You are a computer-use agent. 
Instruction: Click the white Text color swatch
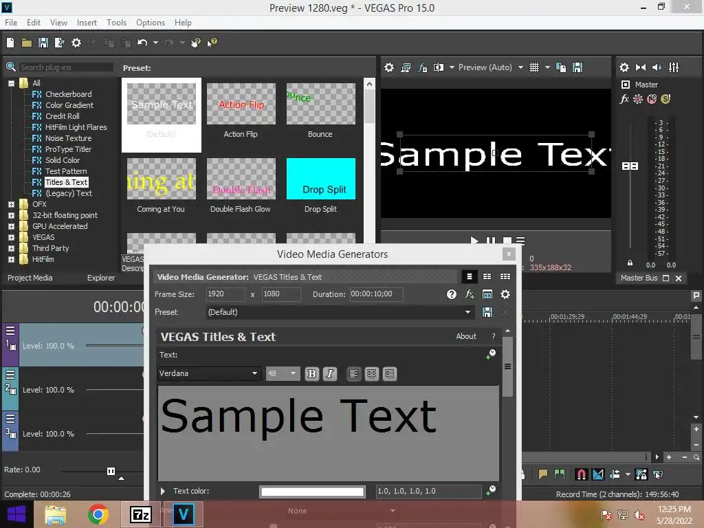[313, 492]
